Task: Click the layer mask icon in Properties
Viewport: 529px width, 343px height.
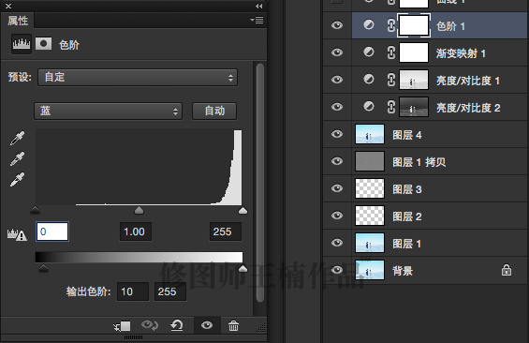Action: [x=43, y=44]
